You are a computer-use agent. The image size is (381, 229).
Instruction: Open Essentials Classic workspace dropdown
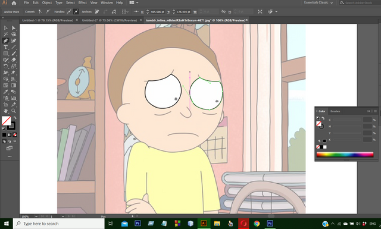click(319, 2)
